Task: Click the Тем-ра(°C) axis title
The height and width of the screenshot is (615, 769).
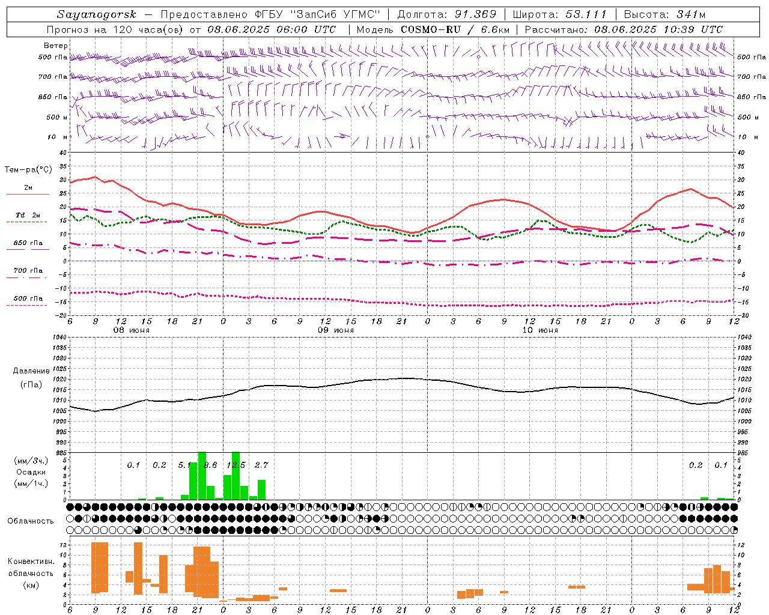Action: point(28,170)
